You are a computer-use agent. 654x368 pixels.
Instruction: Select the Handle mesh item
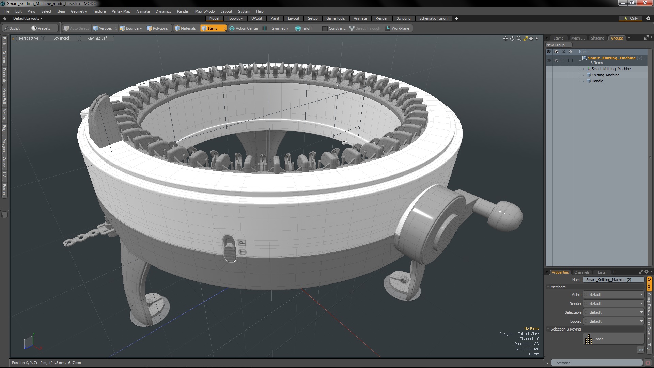pos(597,81)
